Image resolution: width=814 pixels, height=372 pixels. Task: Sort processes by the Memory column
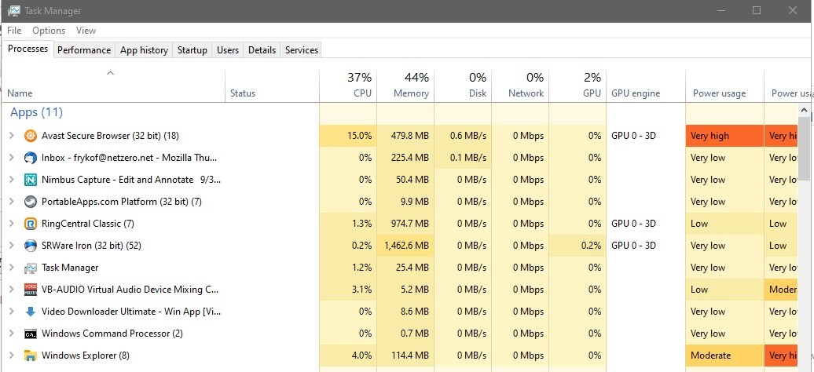pyautogui.click(x=405, y=86)
